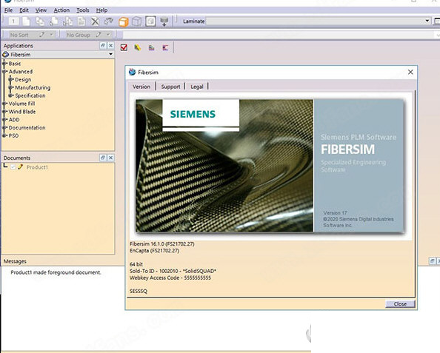Image resolution: width=440 pixels, height=353 pixels.
Task: Click the blank new document toolbar icon
Action: point(27,21)
